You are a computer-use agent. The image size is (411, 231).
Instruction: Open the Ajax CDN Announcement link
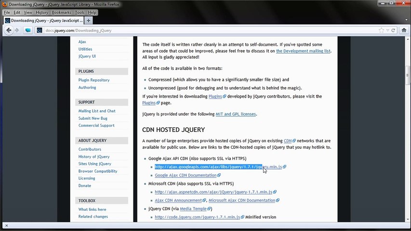pos(178,200)
